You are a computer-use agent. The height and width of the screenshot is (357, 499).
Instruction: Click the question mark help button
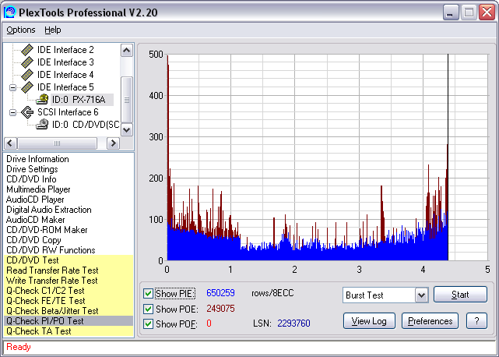click(x=476, y=321)
